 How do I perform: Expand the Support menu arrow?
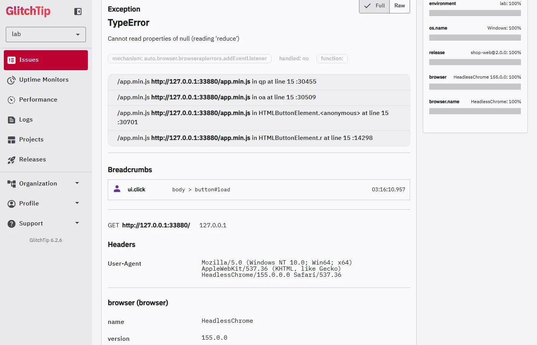coord(77,223)
